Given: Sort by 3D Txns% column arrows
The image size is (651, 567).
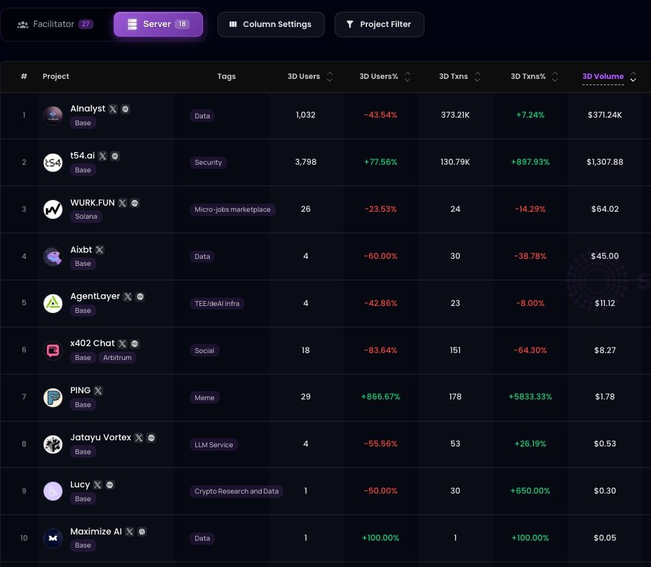Looking at the screenshot, I should (555, 77).
